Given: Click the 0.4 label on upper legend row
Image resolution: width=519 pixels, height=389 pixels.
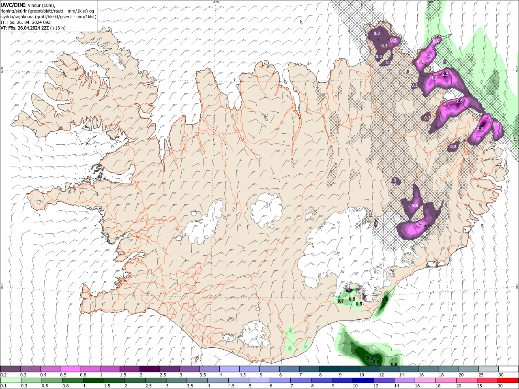Looking at the screenshot, I should point(43,375).
